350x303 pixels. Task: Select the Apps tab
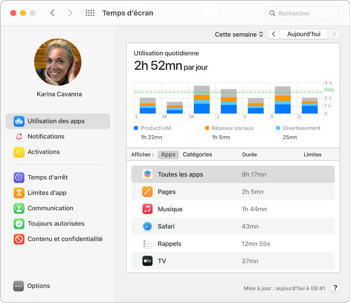[168, 154]
